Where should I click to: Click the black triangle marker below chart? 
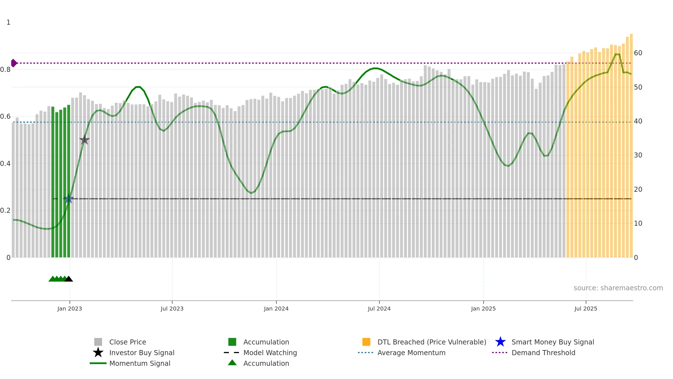(69, 279)
